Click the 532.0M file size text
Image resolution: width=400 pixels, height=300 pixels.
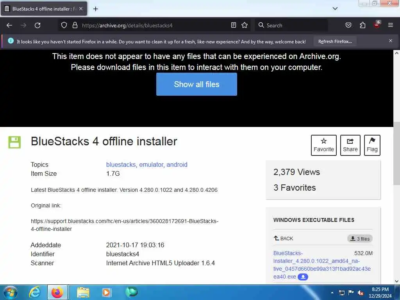tap(363, 253)
